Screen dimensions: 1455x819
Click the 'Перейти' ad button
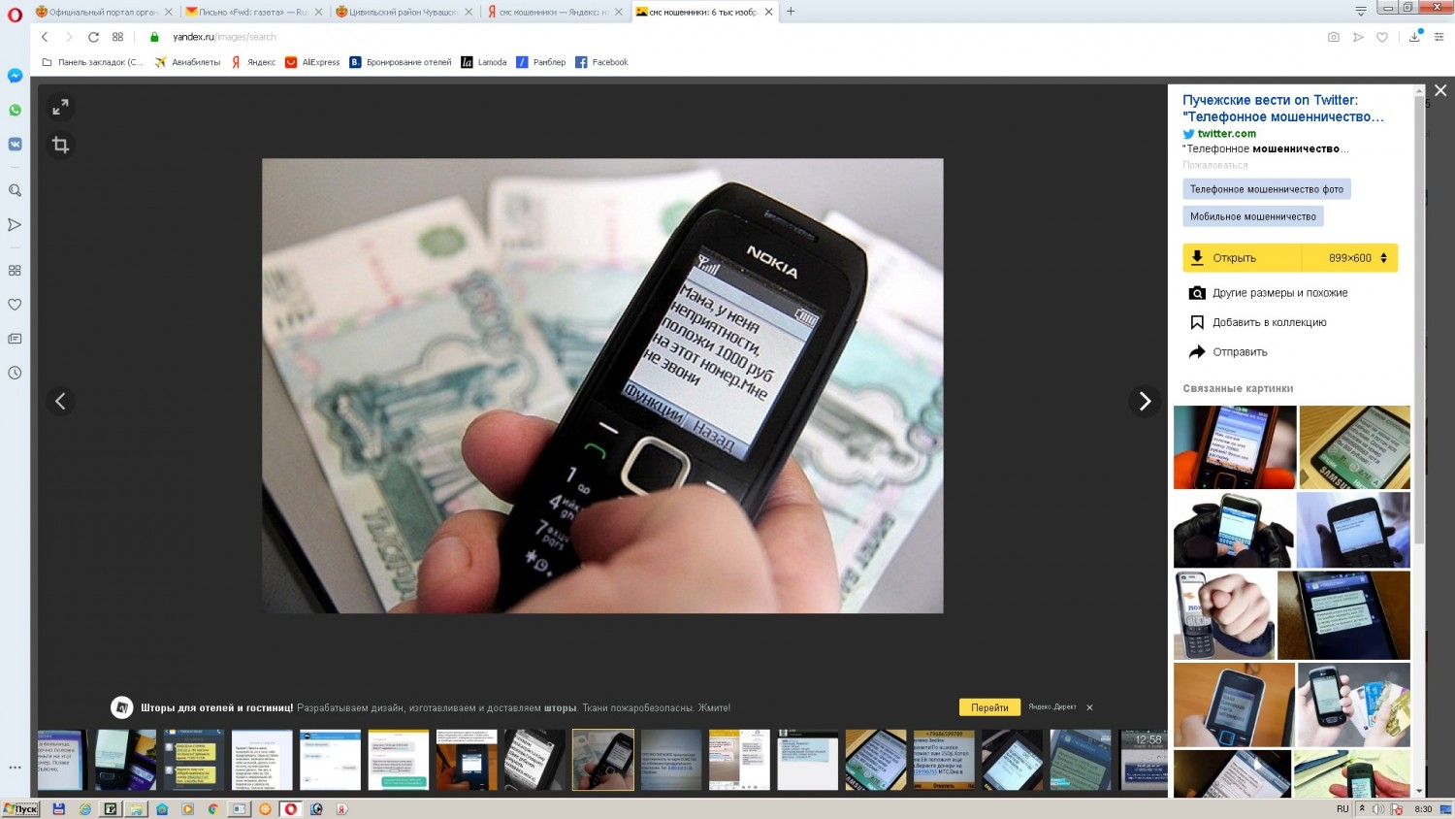click(989, 707)
